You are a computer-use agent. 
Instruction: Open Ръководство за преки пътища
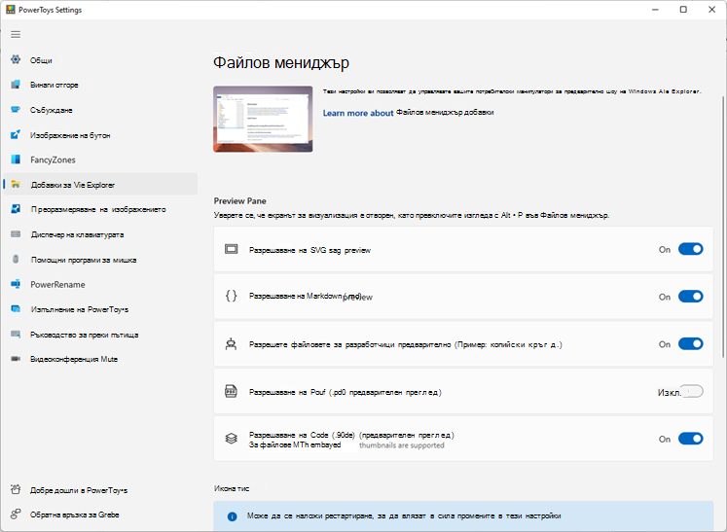coord(100,335)
